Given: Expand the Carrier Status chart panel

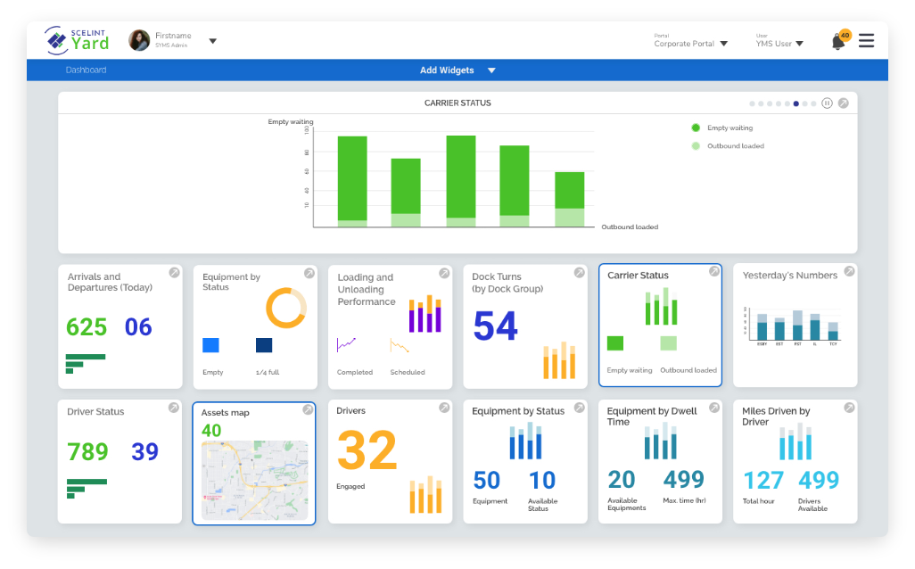Looking at the screenshot, I should (844, 103).
